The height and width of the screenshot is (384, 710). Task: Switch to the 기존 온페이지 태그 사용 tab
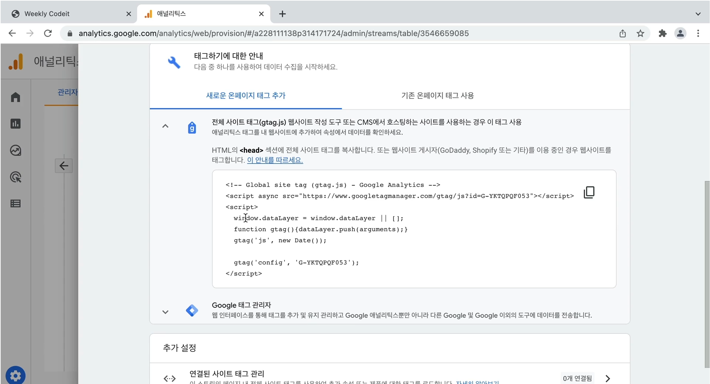click(x=438, y=95)
